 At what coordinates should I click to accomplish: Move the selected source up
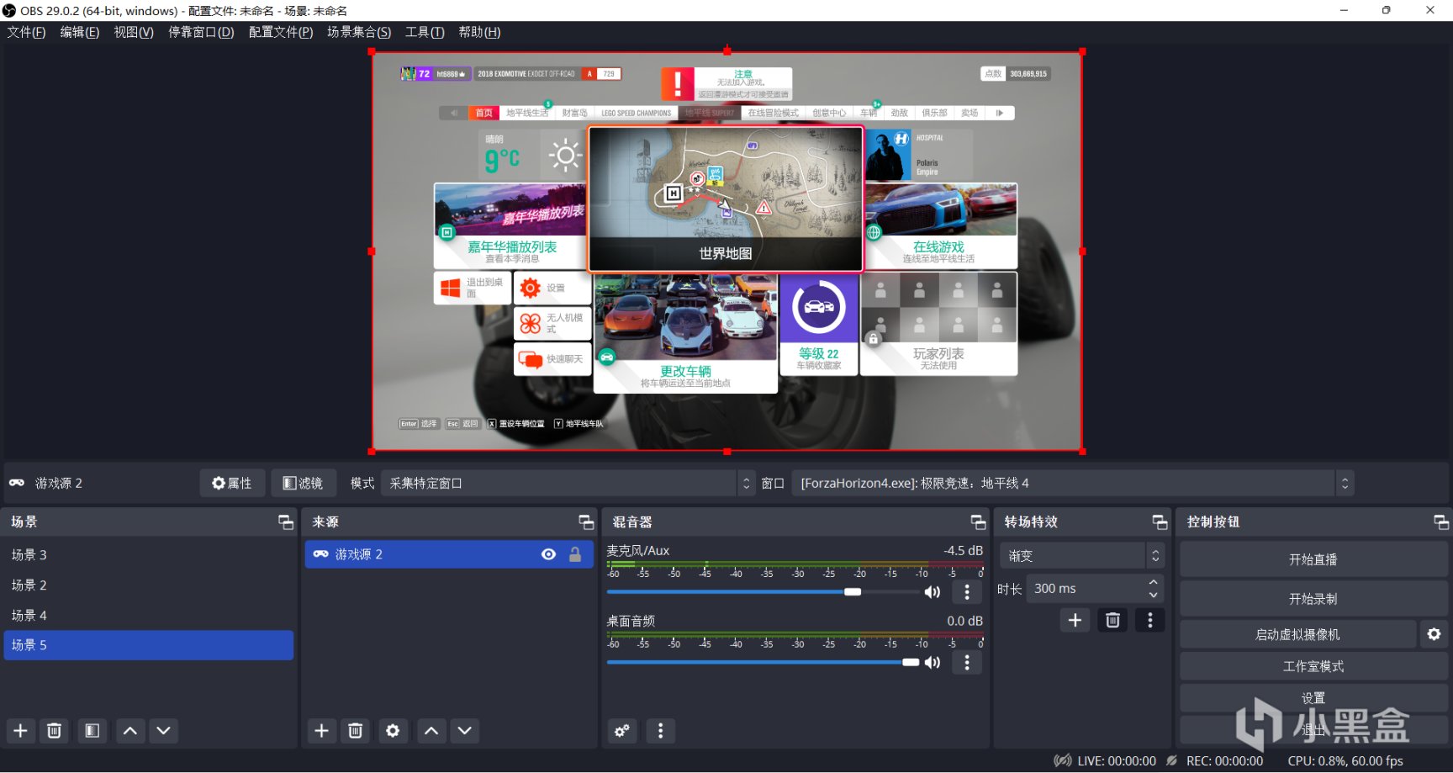[x=431, y=731]
